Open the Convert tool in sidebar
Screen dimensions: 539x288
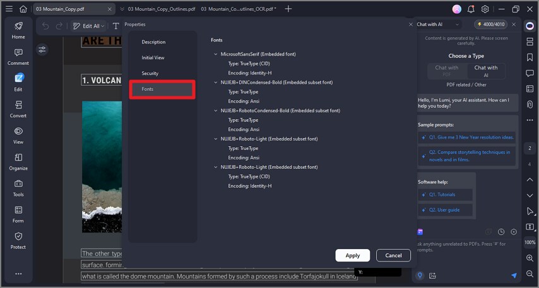click(x=18, y=109)
